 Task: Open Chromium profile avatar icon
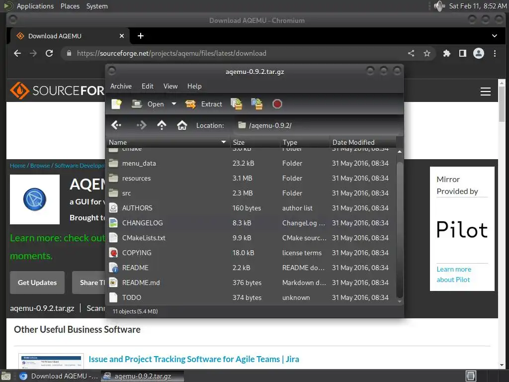click(479, 53)
